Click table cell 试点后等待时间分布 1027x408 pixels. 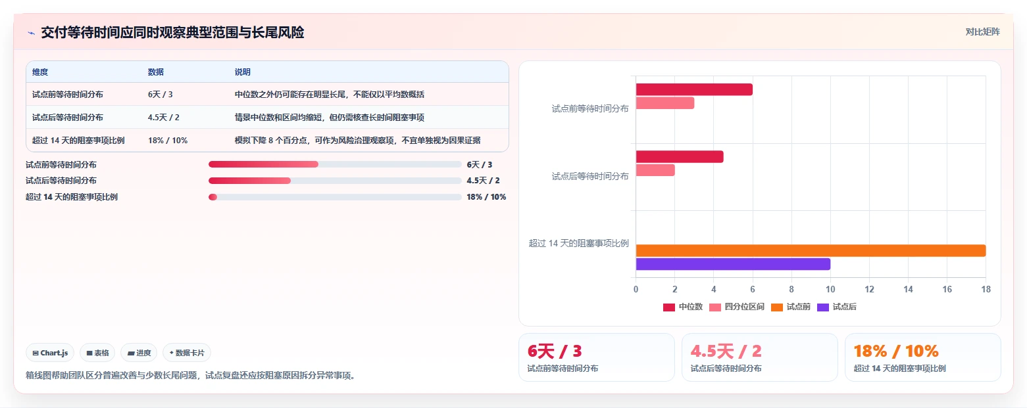[68, 118]
